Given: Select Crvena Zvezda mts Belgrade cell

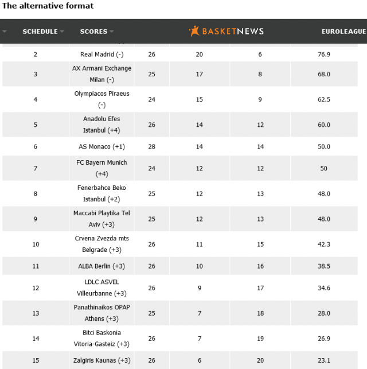Looking at the screenshot, I should [x=102, y=244].
